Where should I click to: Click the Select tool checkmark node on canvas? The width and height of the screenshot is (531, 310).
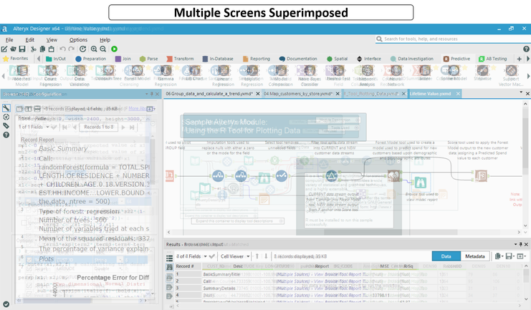(x=281, y=175)
